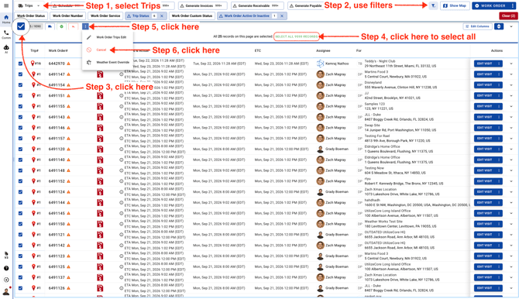The width and height of the screenshot is (519, 299).
Task: Select Work Order Trips Edit menu item
Action: point(108,37)
